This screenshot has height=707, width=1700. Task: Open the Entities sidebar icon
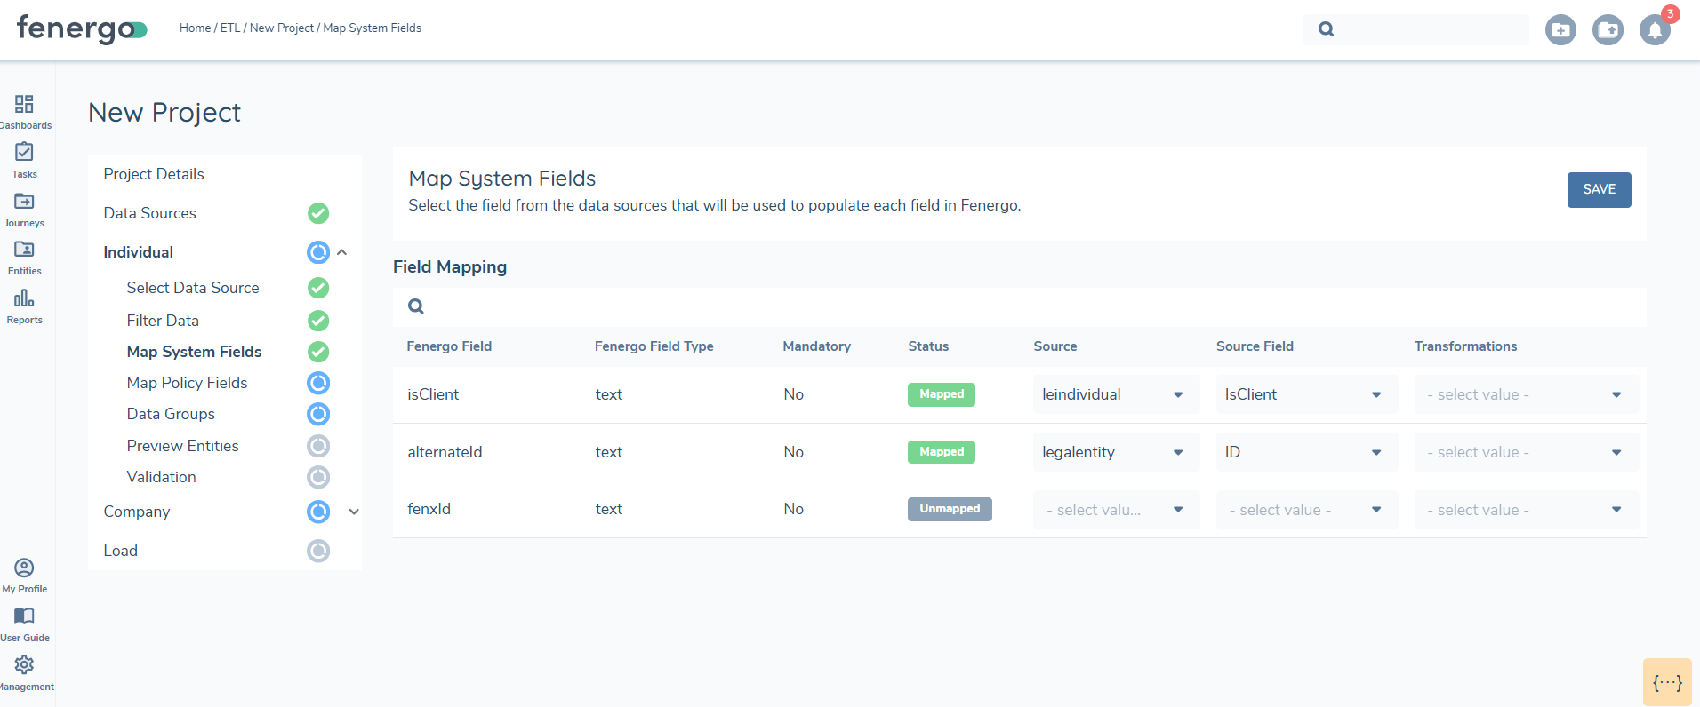coord(25,250)
